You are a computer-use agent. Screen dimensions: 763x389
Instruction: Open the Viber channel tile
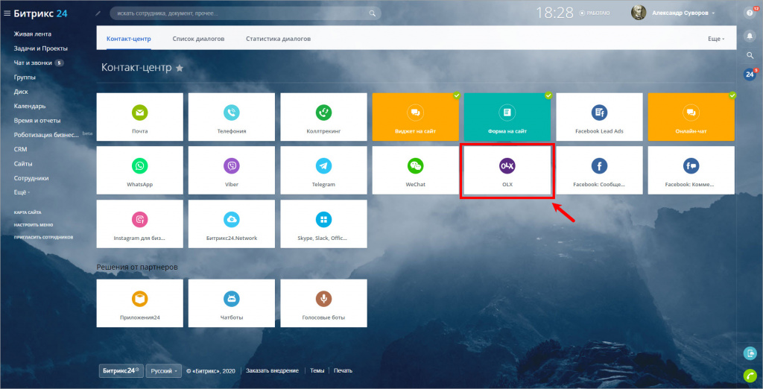(232, 171)
